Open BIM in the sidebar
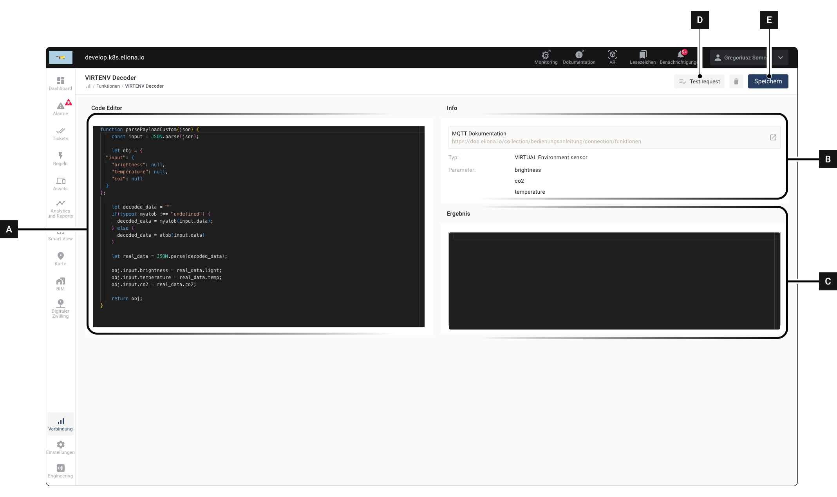 (60, 283)
